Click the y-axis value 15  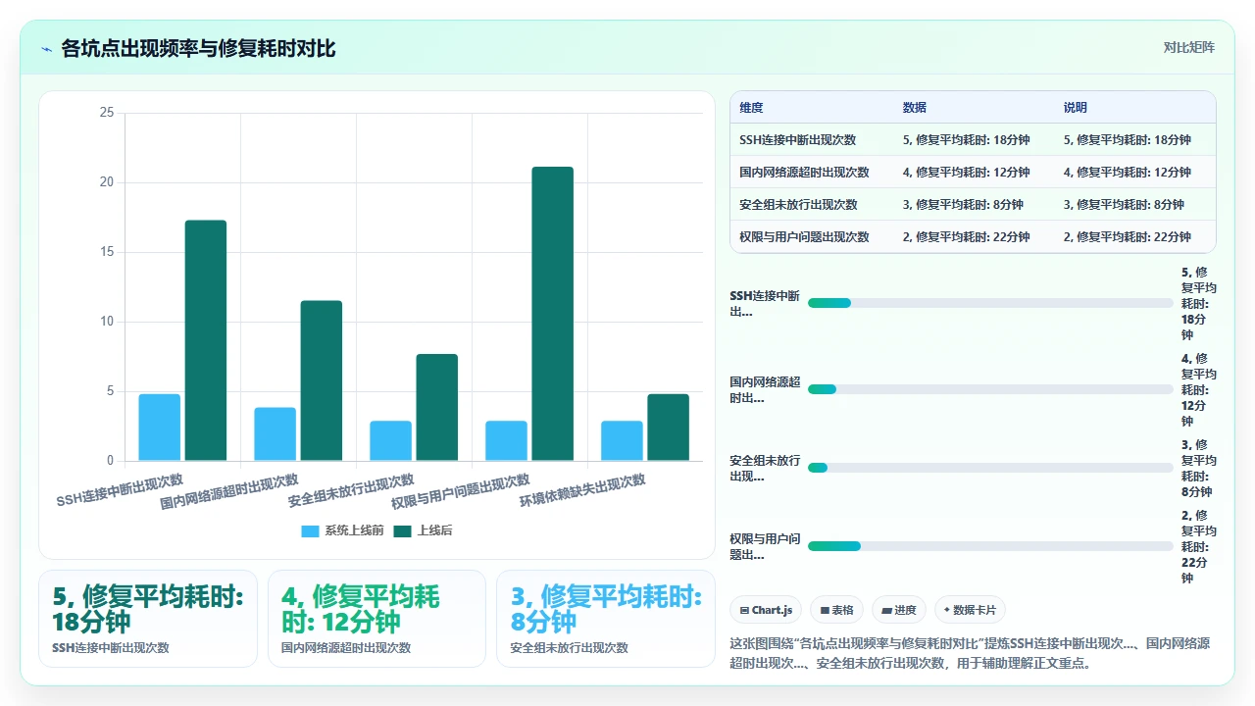click(107, 252)
